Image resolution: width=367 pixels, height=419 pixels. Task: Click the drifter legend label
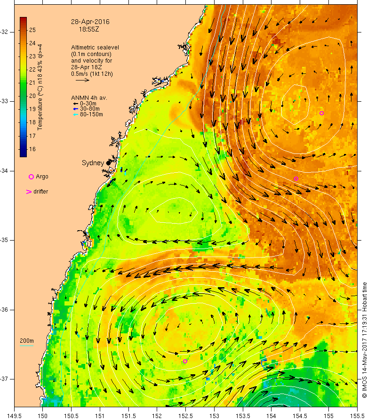40,192
